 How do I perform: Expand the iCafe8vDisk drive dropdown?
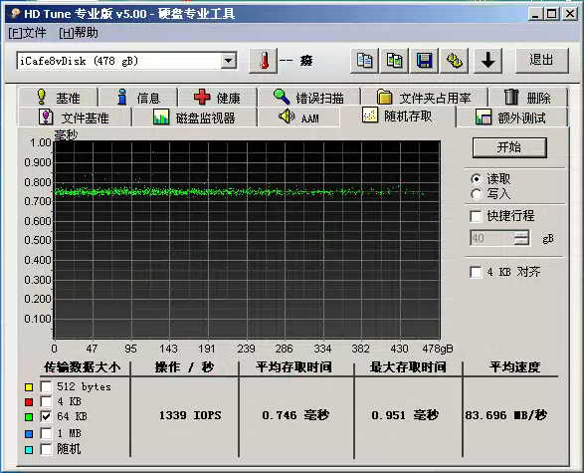click(228, 61)
